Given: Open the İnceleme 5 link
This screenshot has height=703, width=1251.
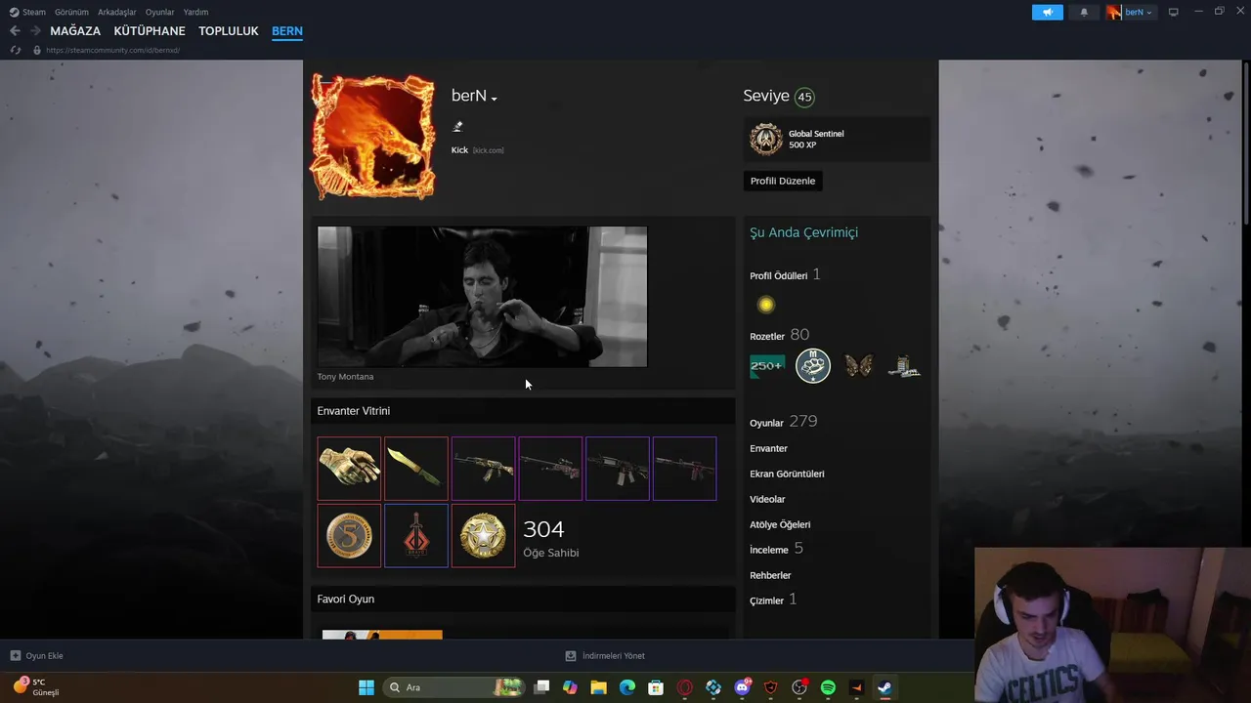Looking at the screenshot, I should pyautogui.click(x=776, y=549).
